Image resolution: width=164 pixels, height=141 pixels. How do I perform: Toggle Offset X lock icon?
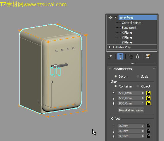click(x=148, y=126)
